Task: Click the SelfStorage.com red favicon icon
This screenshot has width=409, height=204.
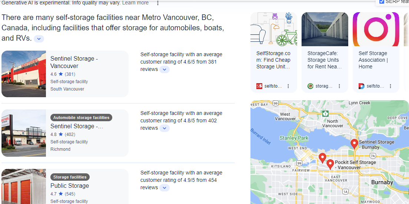Action: click(259, 86)
